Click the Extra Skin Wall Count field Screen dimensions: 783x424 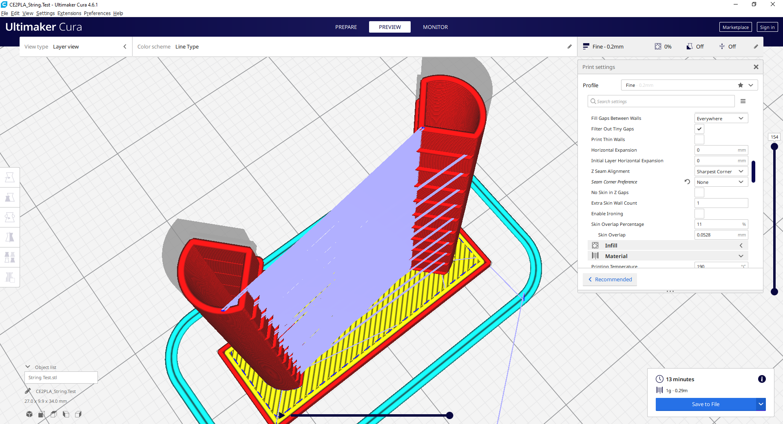click(x=721, y=203)
